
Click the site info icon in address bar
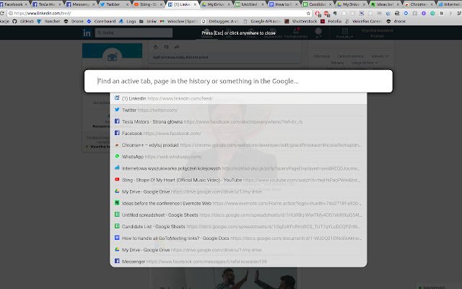(11, 13)
